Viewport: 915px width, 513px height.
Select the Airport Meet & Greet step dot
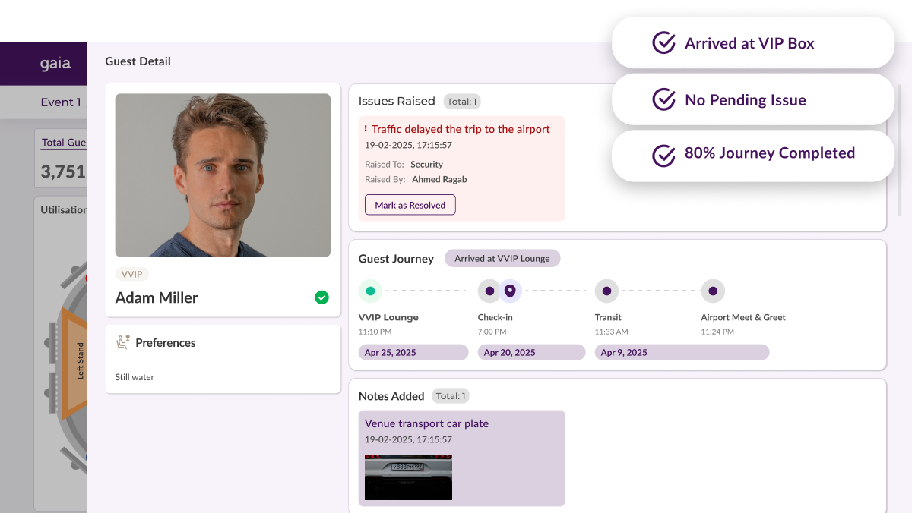pos(712,291)
